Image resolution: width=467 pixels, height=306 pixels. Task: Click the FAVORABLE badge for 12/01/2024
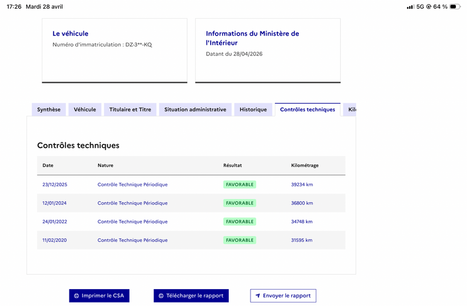point(239,203)
